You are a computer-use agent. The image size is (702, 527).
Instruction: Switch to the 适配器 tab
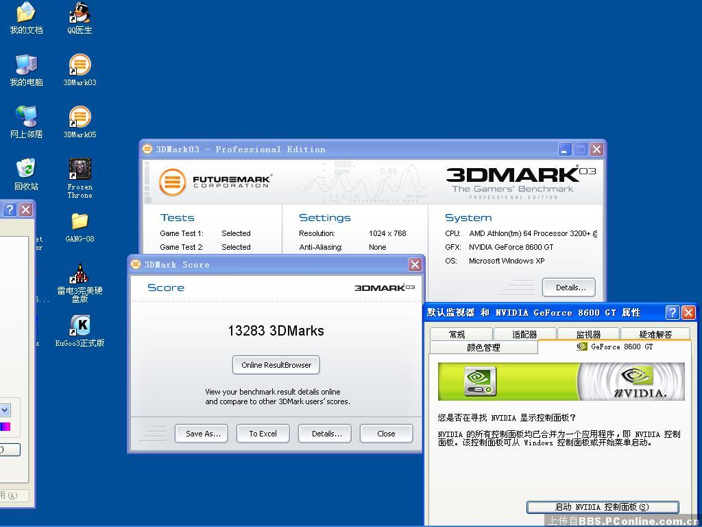click(x=524, y=334)
